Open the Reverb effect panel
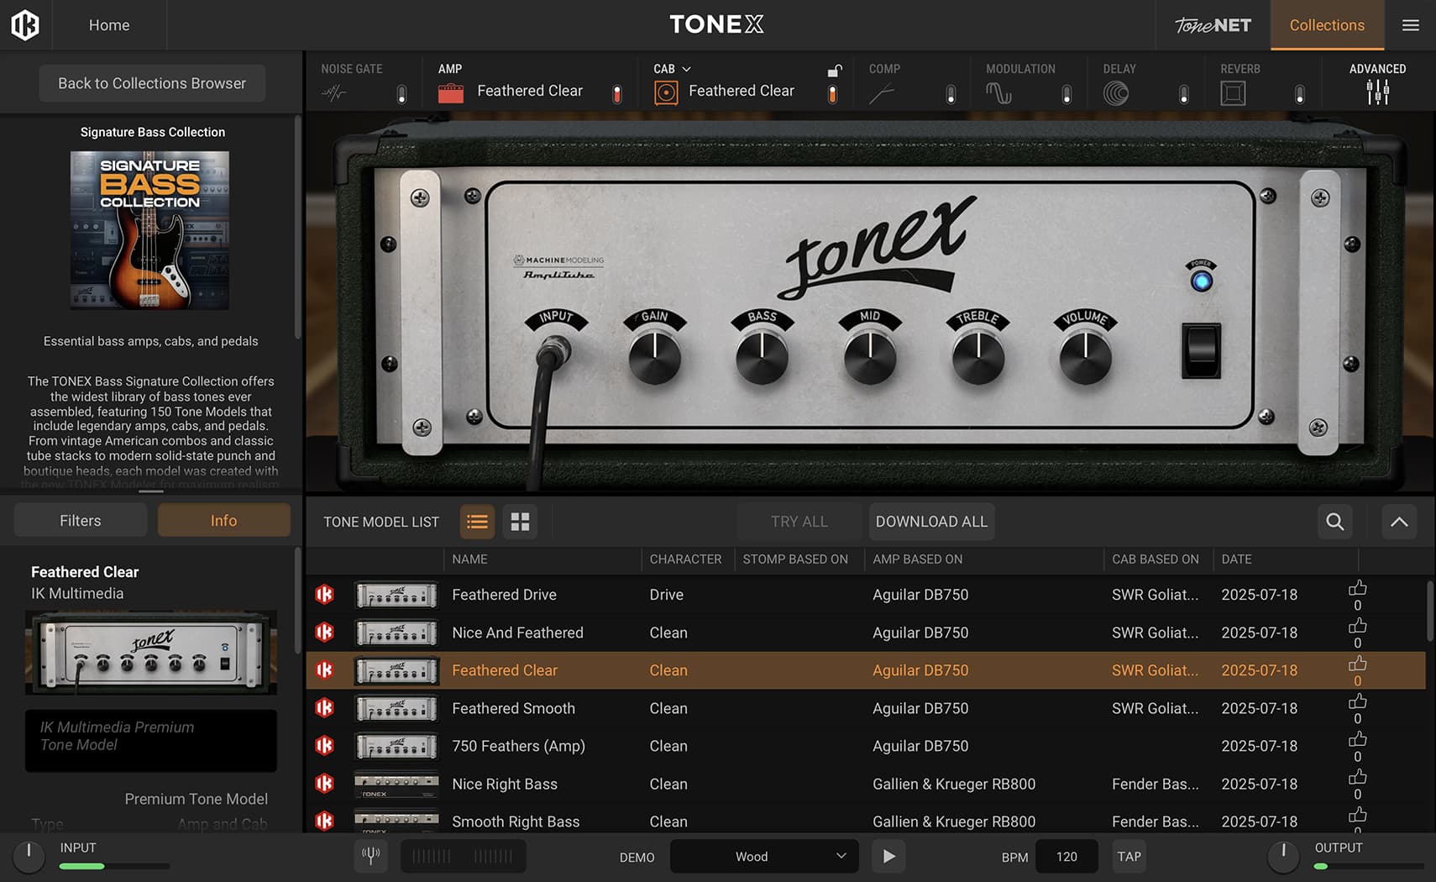This screenshot has height=882, width=1436. click(x=1233, y=91)
